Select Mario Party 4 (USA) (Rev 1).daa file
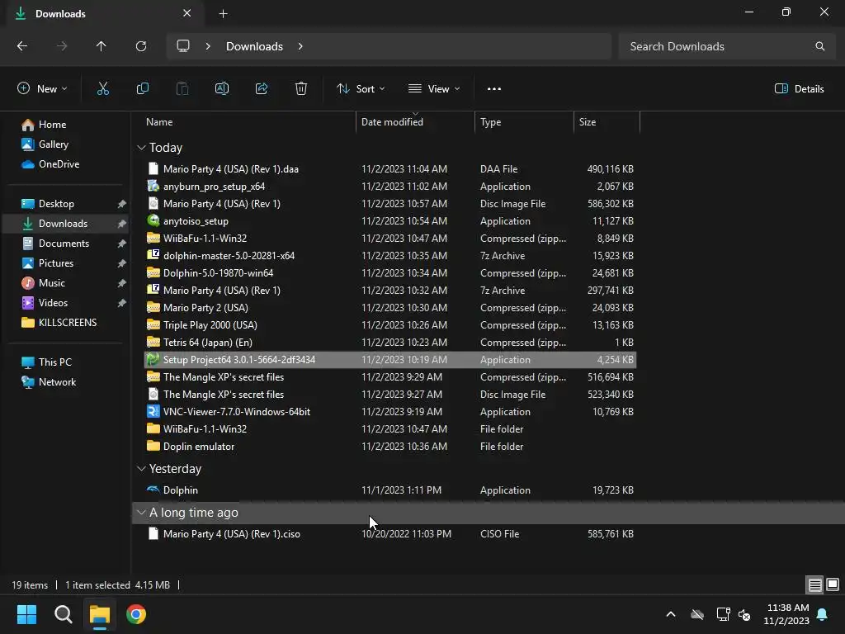The width and height of the screenshot is (845, 634). (390, 169)
